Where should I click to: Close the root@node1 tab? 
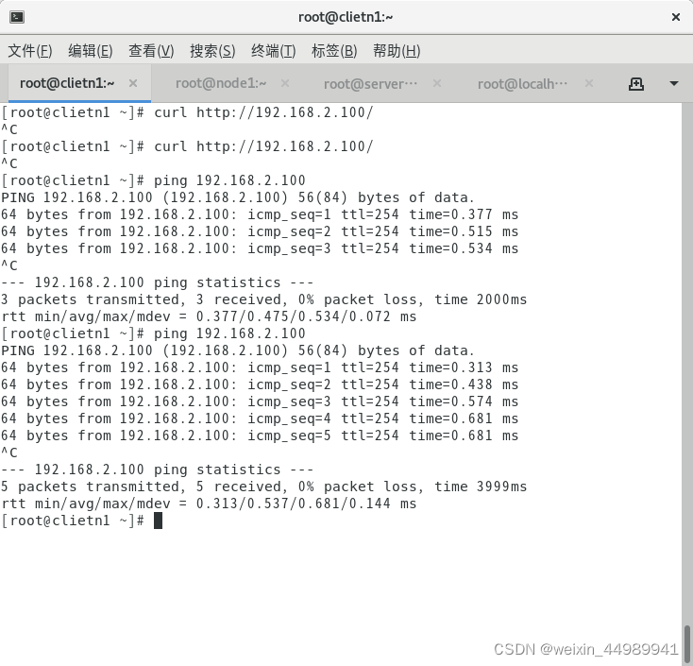point(285,83)
